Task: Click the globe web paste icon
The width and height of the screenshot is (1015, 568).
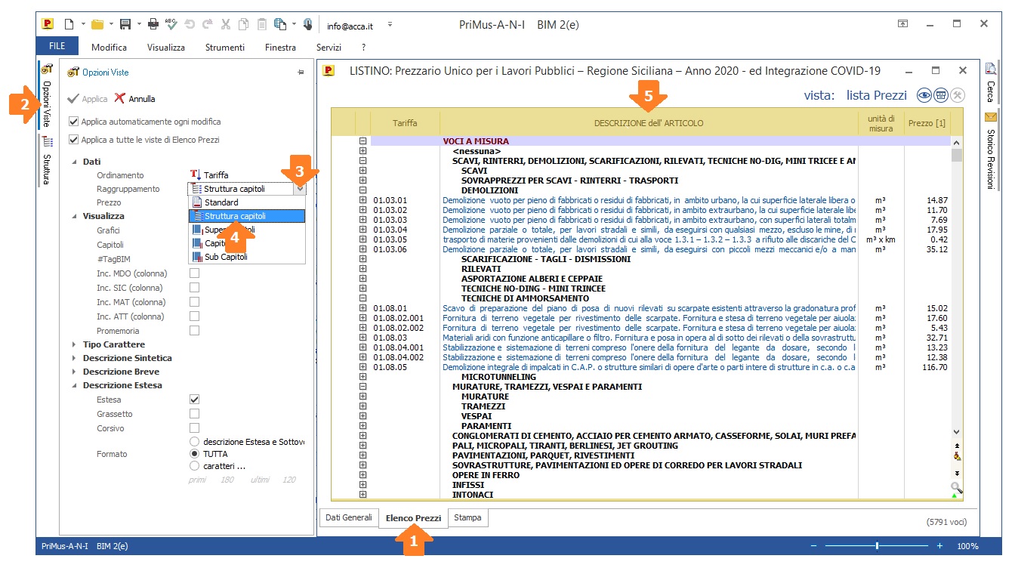Action: point(280,24)
